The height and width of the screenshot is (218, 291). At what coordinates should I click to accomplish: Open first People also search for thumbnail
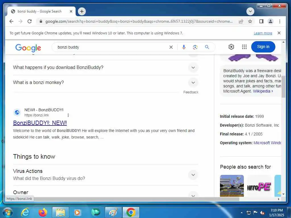tap(232, 186)
